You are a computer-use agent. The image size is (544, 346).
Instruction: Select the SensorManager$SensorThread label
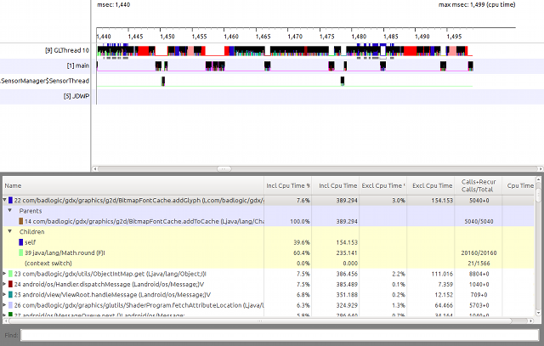tap(45, 81)
